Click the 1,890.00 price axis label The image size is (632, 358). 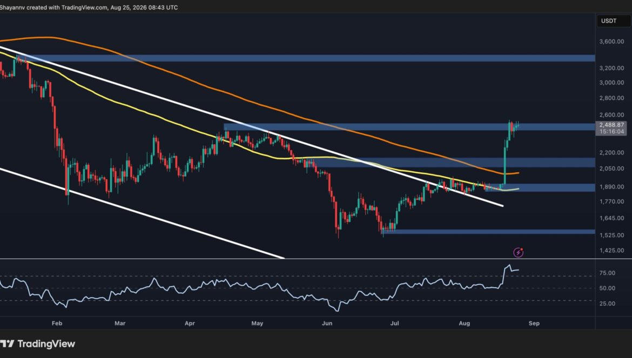[611, 187]
